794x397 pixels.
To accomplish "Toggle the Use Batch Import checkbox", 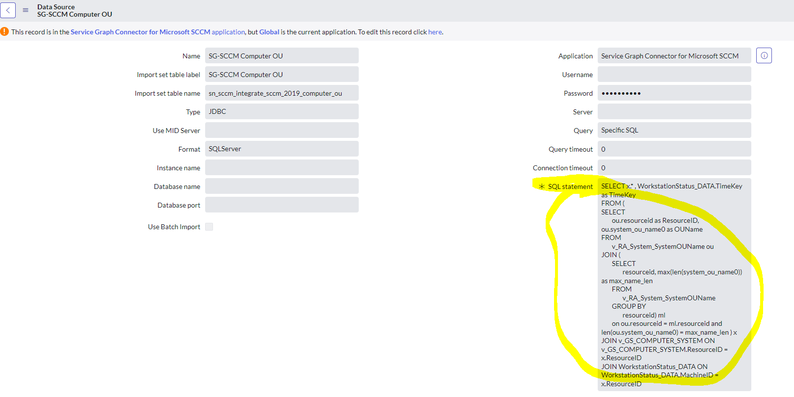I will point(209,227).
